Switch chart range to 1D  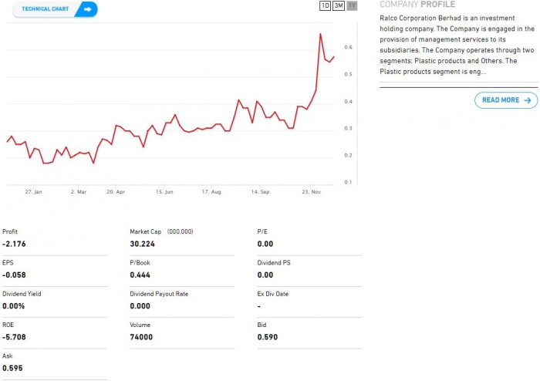click(x=325, y=6)
